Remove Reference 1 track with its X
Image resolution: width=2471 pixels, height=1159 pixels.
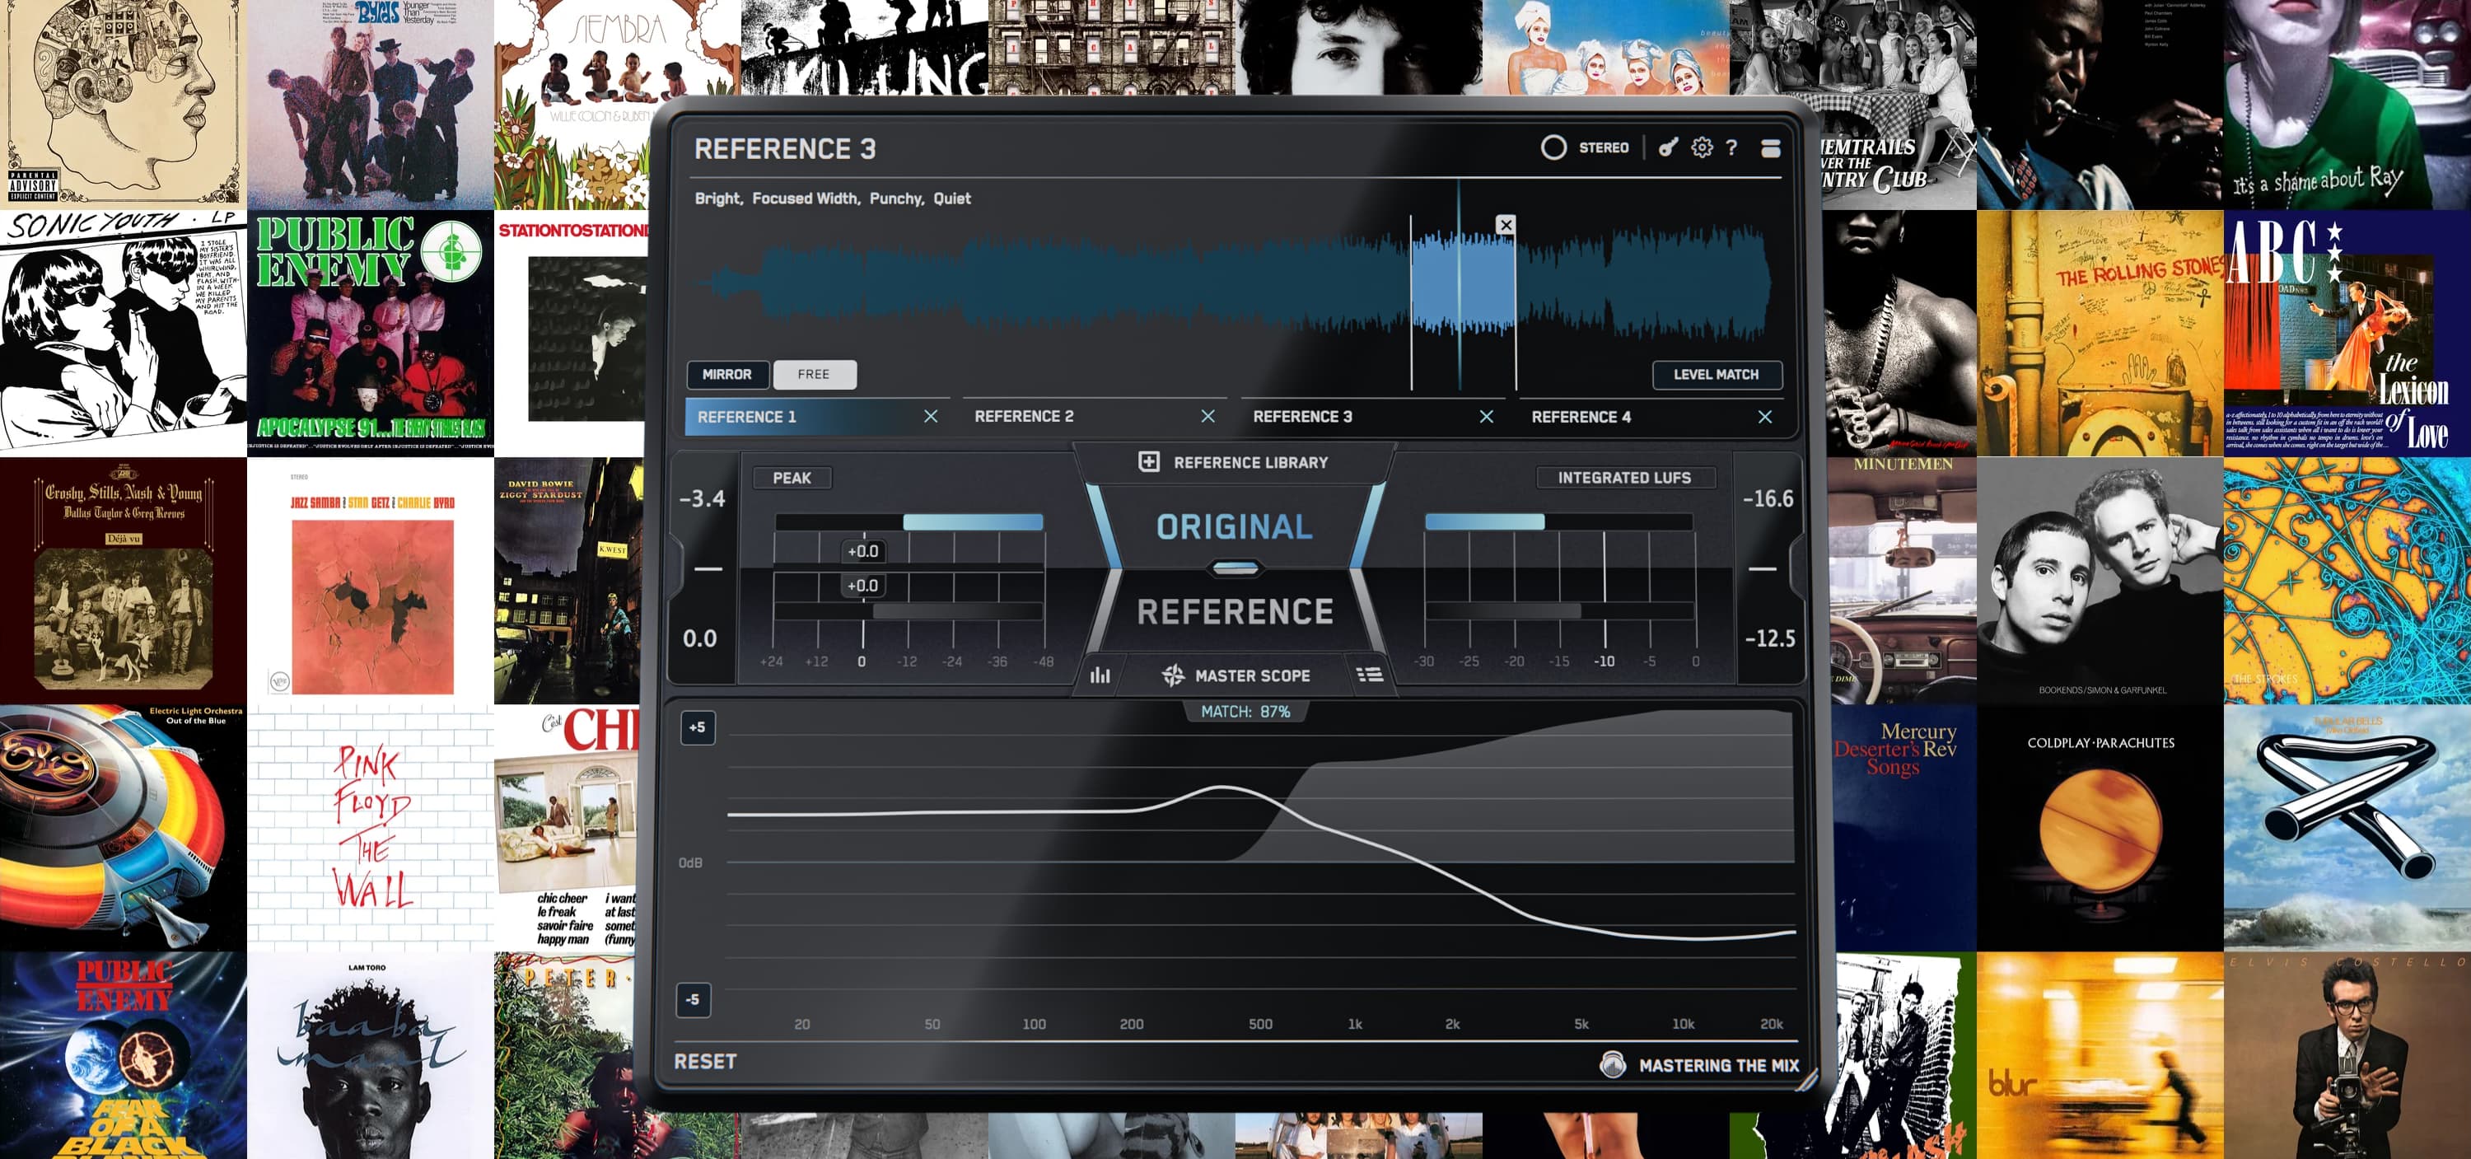pyautogui.click(x=931, y=416)
